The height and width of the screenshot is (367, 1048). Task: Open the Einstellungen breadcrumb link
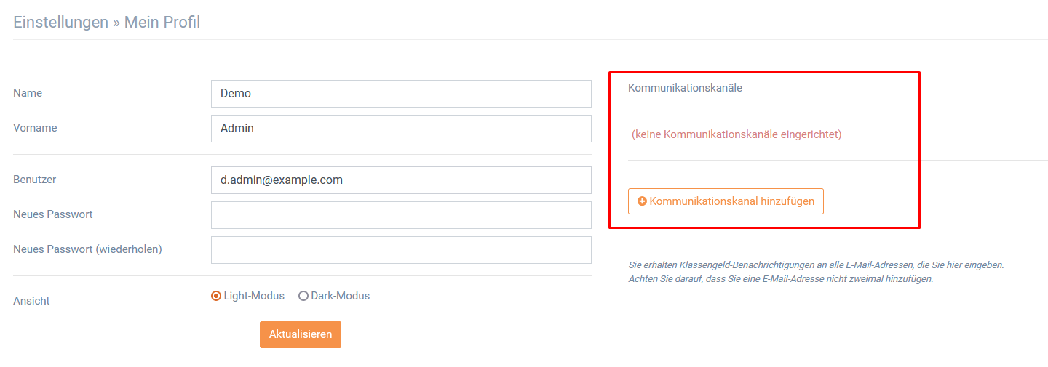[x=60, y=23]
